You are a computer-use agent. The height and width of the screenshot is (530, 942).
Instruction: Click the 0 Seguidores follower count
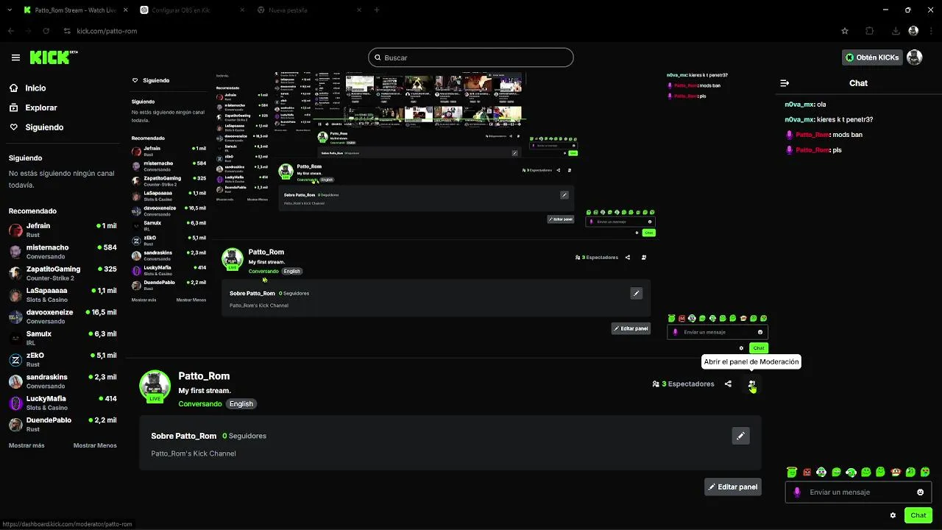tap(244, 436)
